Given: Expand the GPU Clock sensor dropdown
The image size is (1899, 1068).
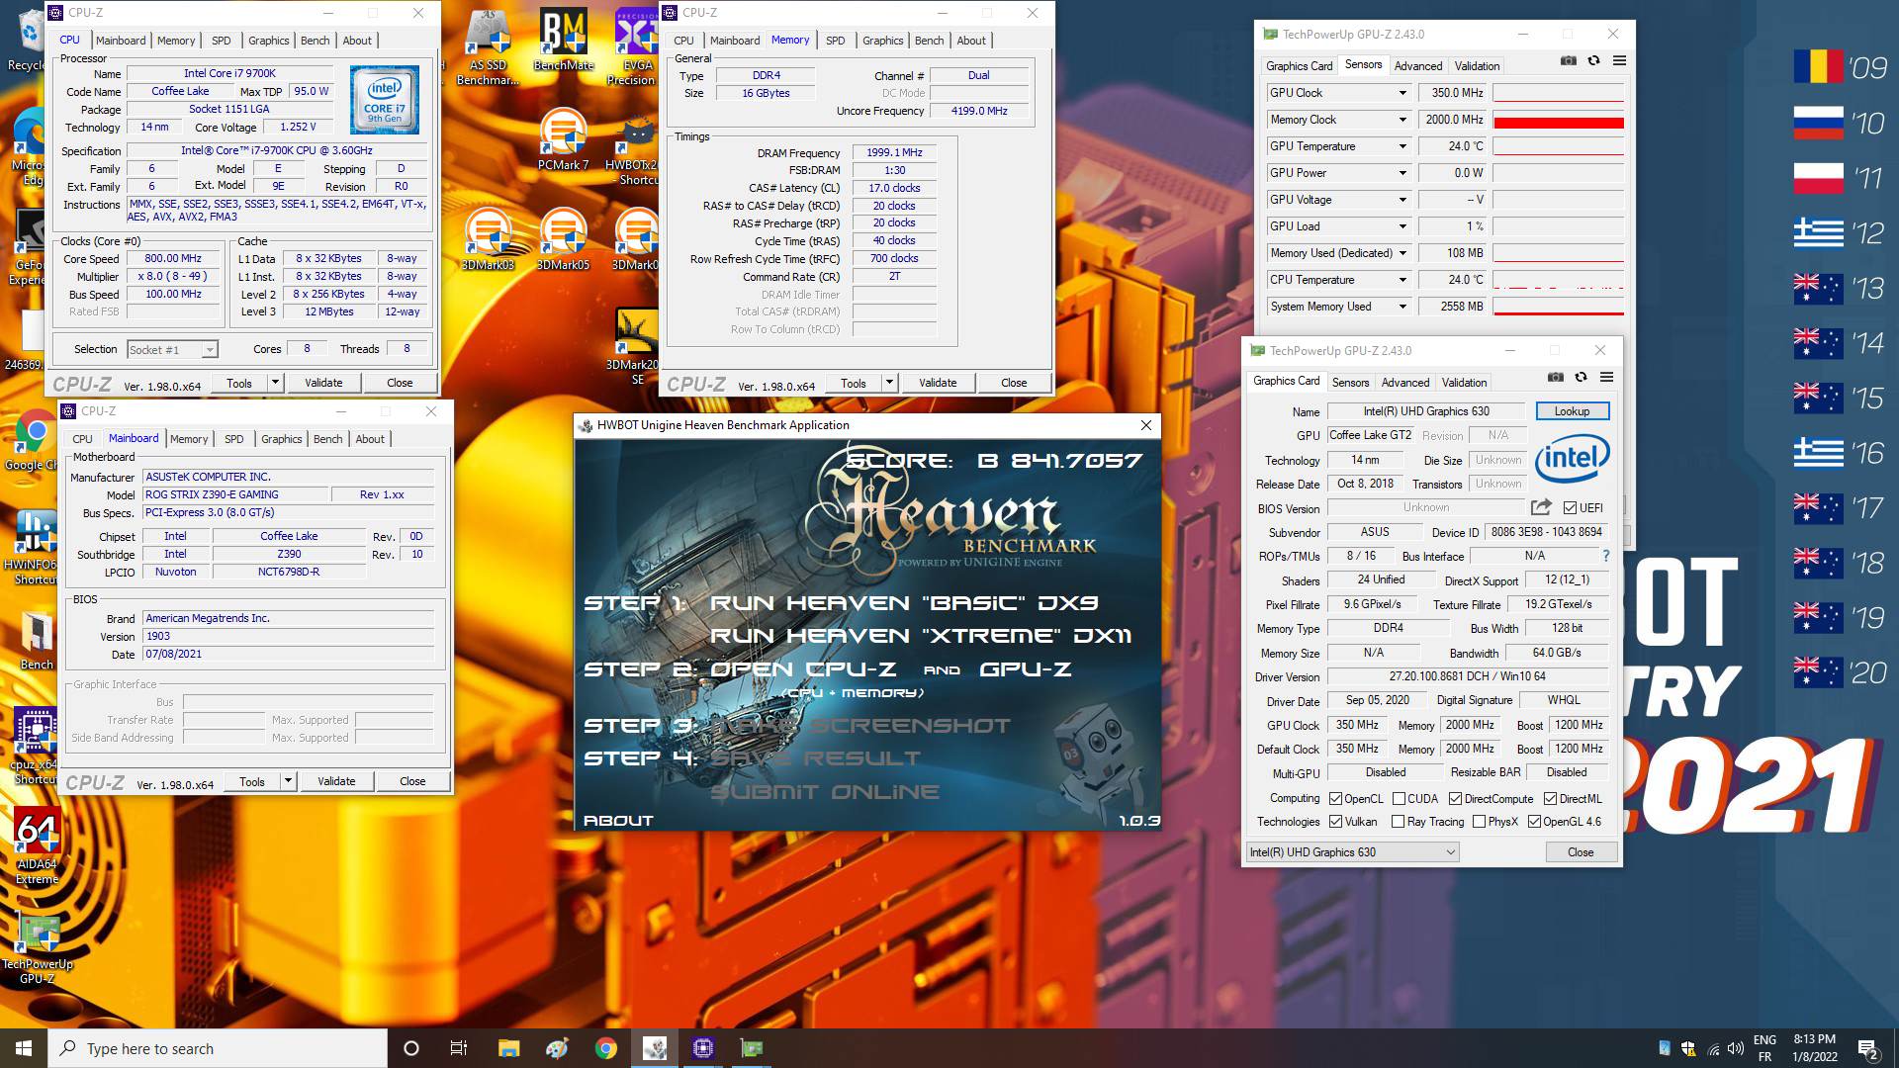Looking at the screenshot, I should tap(1402, 93).
